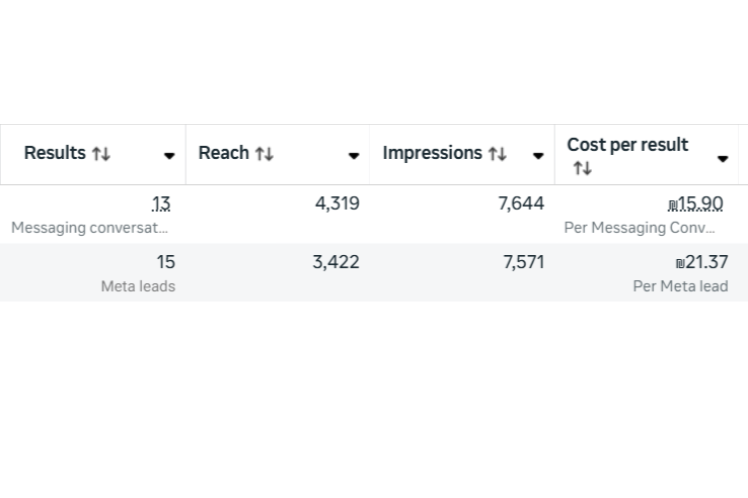Sort by Cost per result arrows
Viewport: 748px width, 498px height.
click(583, 168)
